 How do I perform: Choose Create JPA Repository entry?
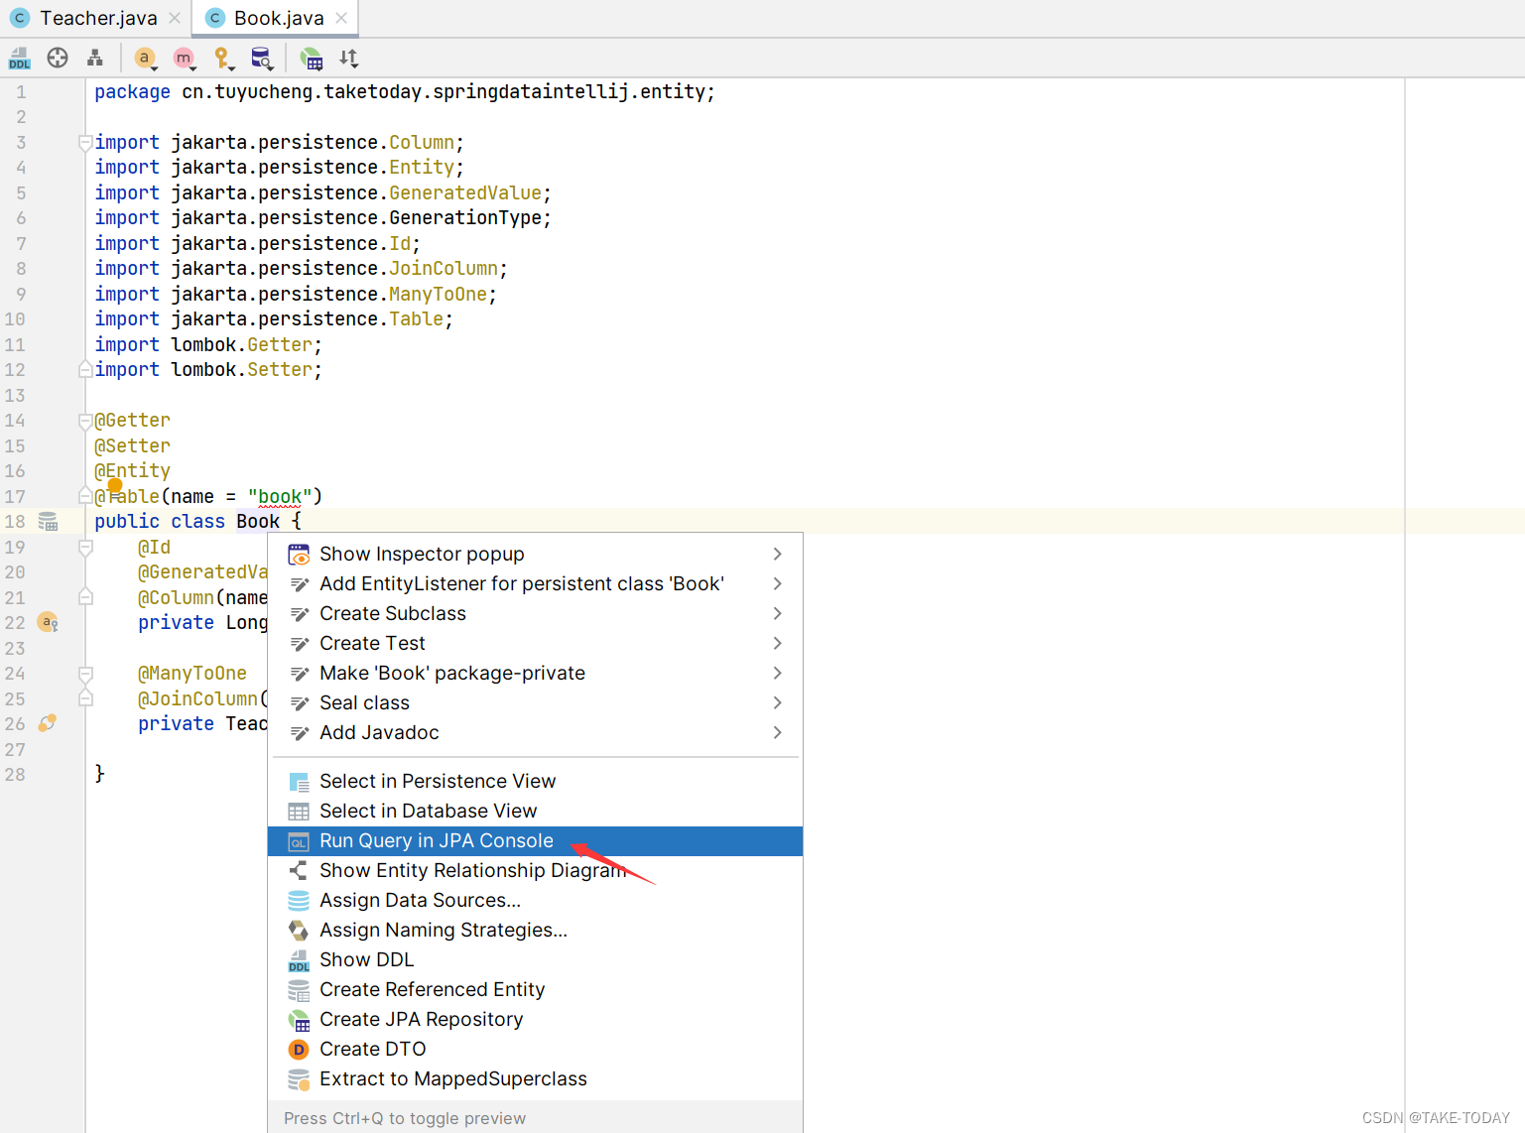[x=535, y=1019]
